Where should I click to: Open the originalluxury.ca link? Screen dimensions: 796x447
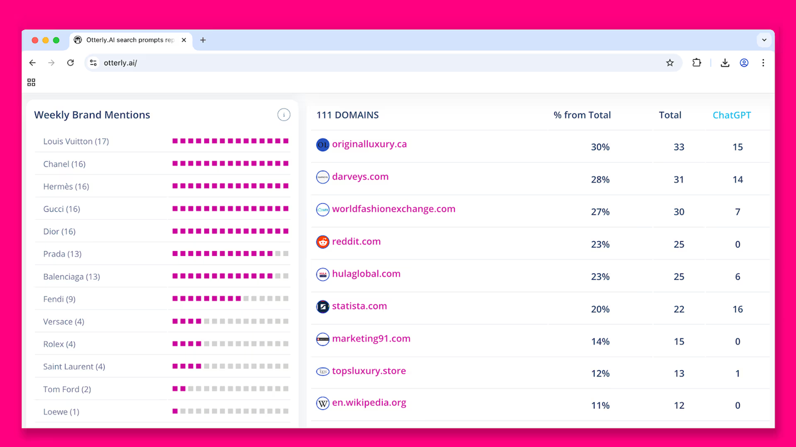coord(369,144)
